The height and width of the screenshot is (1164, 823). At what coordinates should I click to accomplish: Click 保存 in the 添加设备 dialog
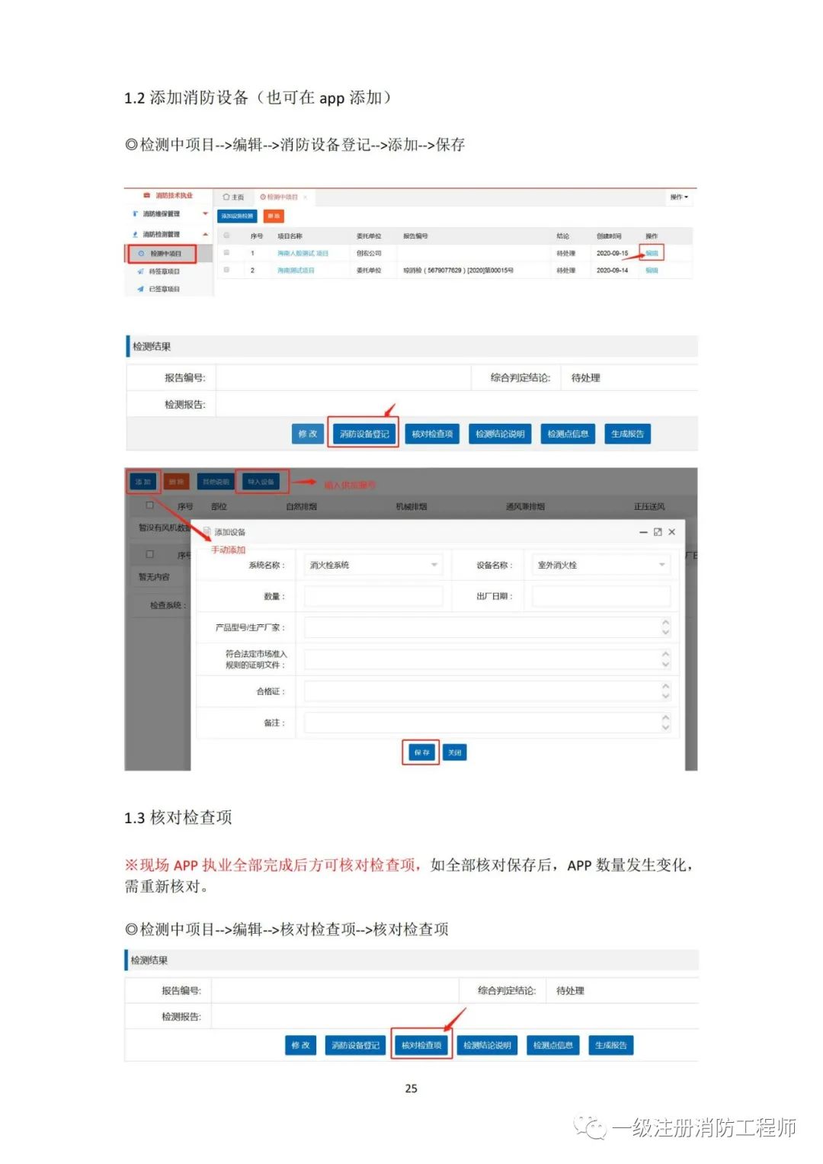421,752
